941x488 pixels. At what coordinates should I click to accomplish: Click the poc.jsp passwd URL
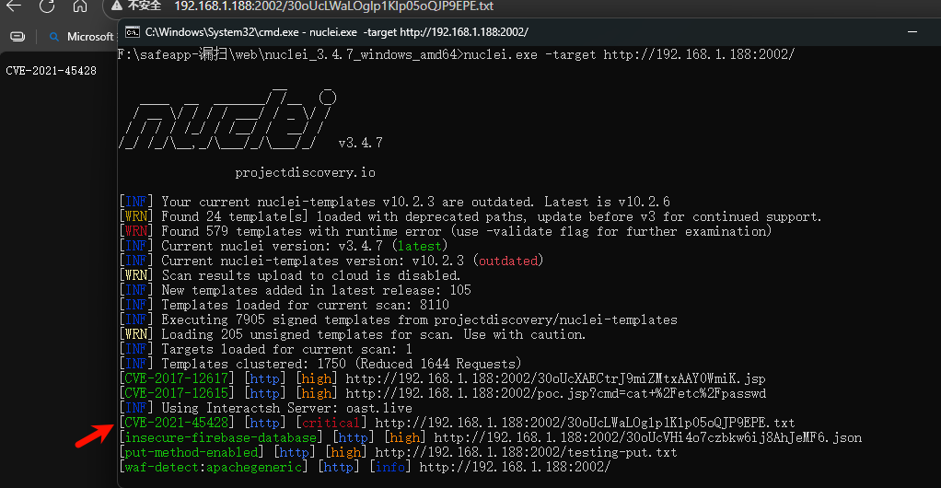coord(556,393)
